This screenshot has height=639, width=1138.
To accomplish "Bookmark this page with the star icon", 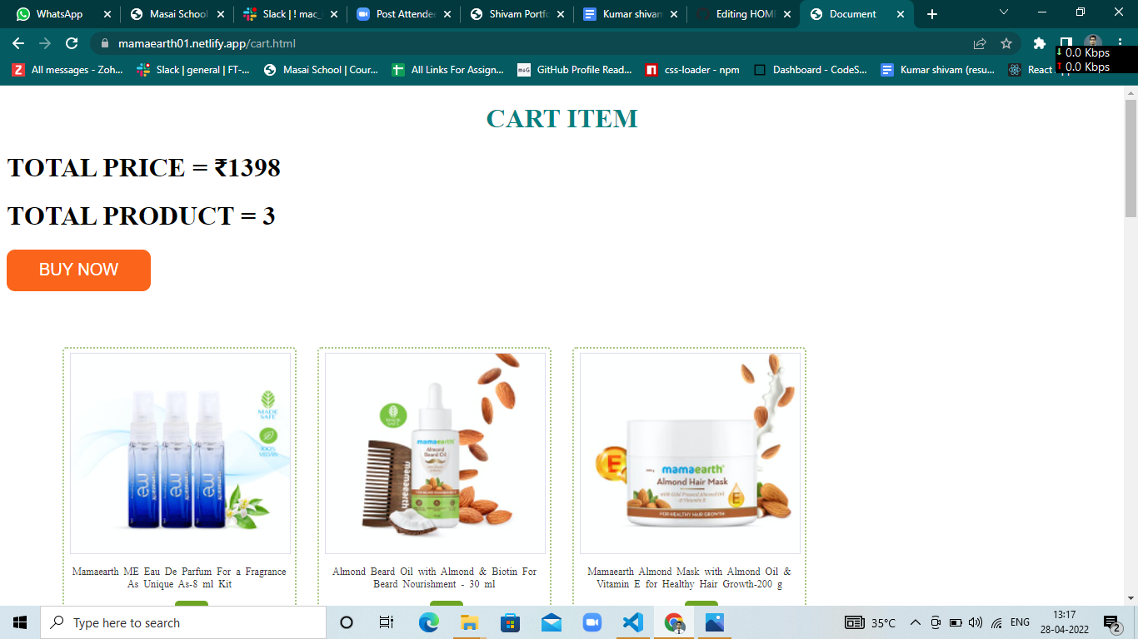I will pos(1006,43).
